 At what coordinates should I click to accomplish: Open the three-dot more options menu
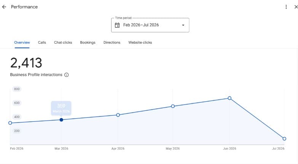pos(286,7)
